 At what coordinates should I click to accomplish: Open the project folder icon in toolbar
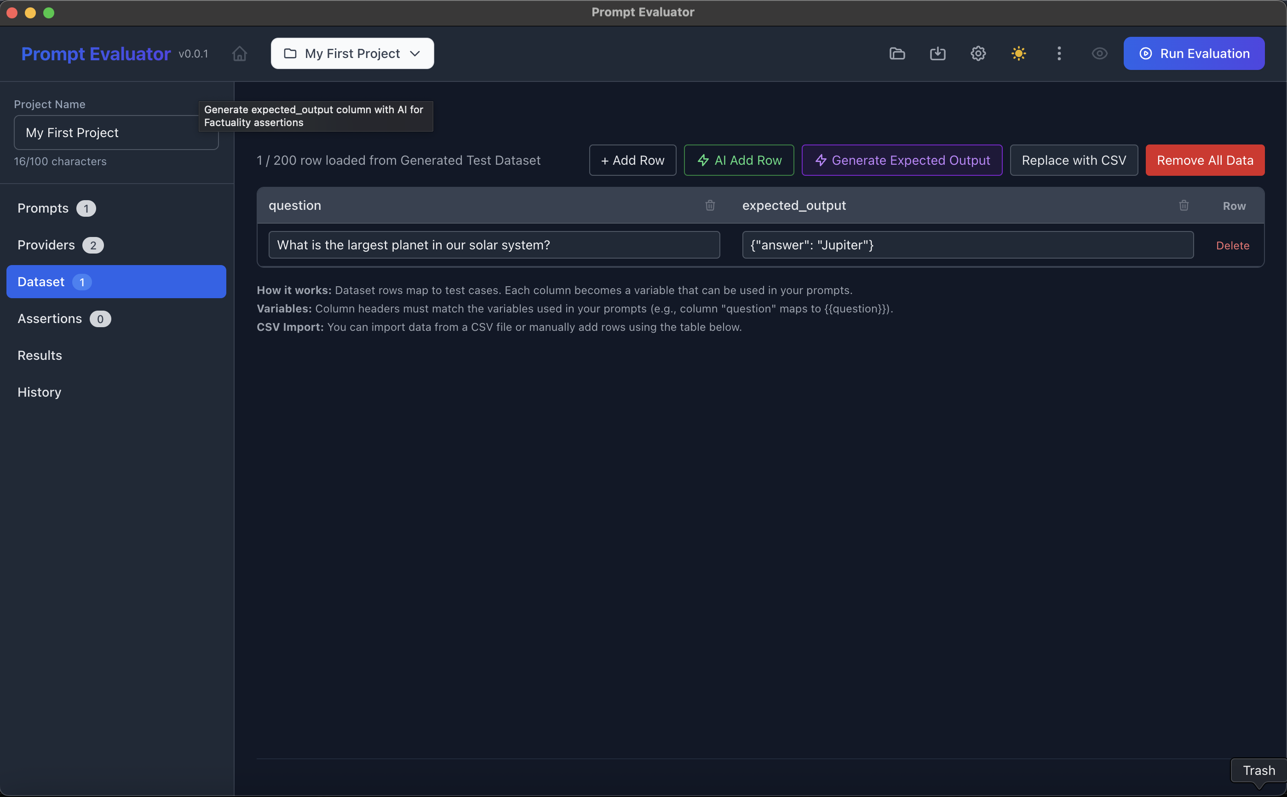click(x=897, y=53)
